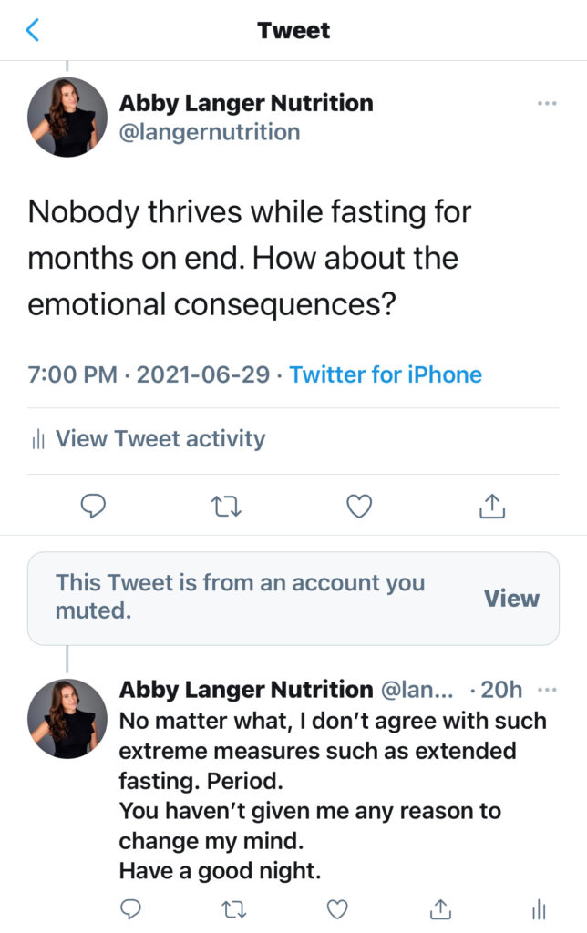Like the main tweet with heart icon
The height and width of the screenshot is (933, 587).
point(359,506)
